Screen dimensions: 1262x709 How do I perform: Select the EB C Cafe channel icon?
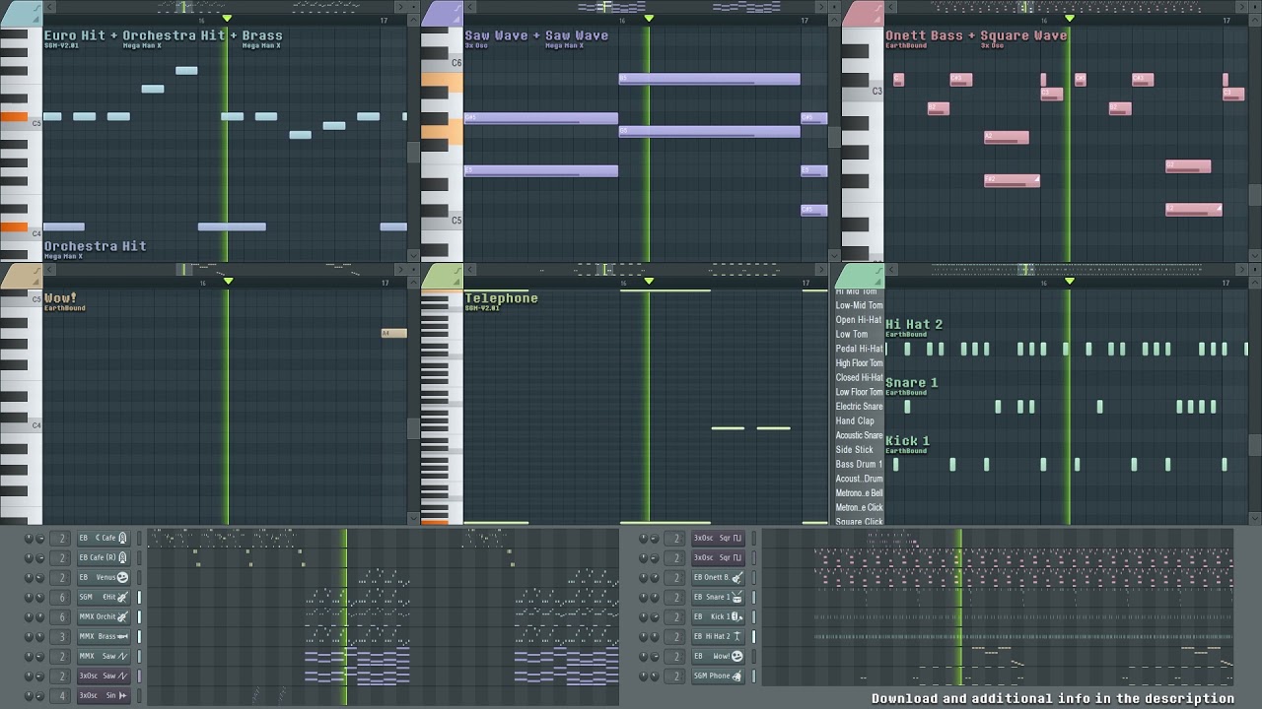[x=122, y=538]
